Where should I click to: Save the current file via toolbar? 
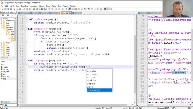click(8, 9)
